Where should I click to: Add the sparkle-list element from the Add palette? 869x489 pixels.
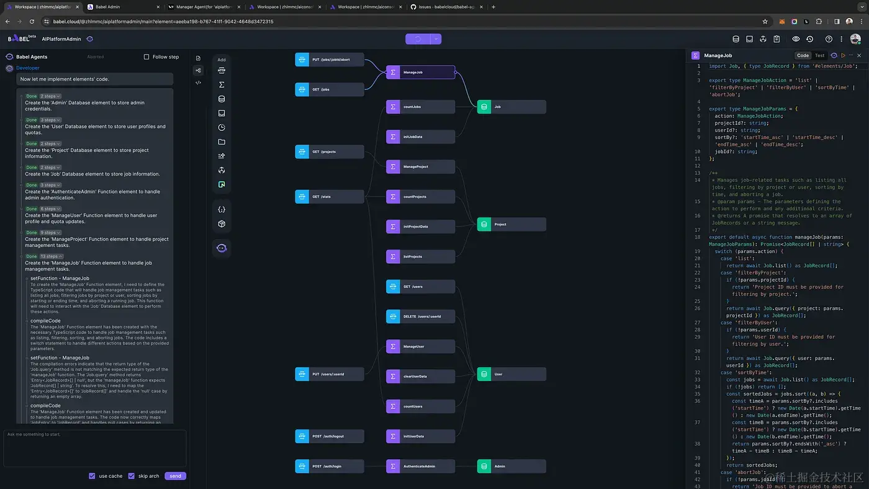222,156
